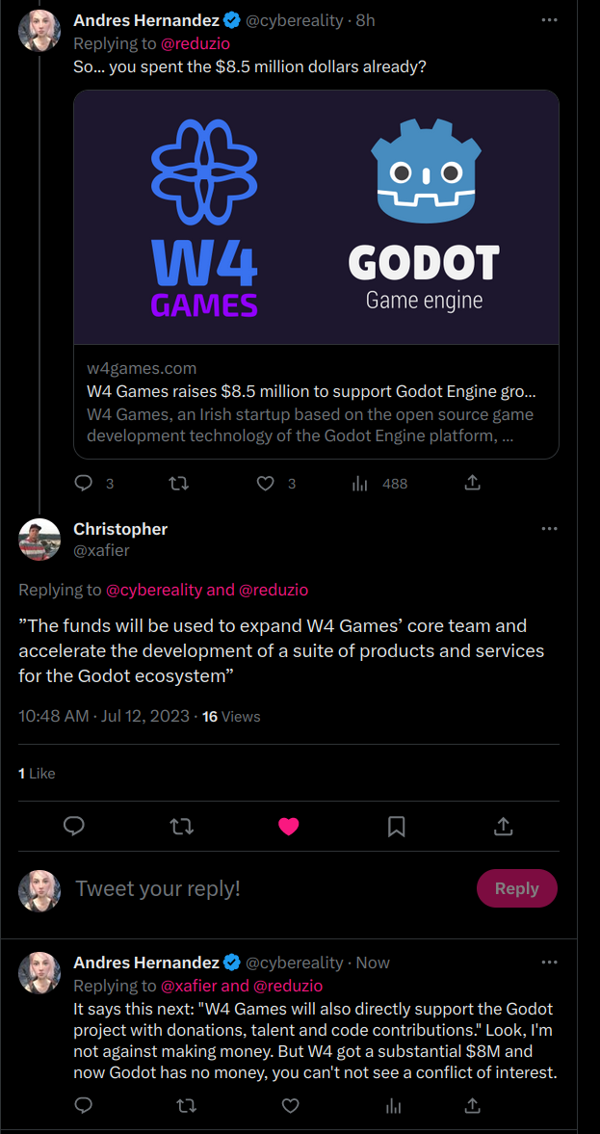Click the Reply button
Viewport: 600px width, 1134px height.
coord(517,888)
